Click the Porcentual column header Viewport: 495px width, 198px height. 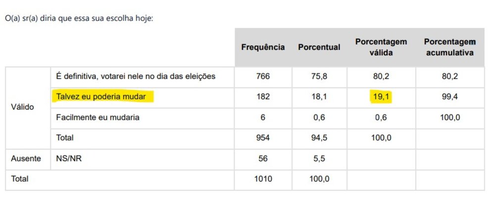(x=319, y=47)
